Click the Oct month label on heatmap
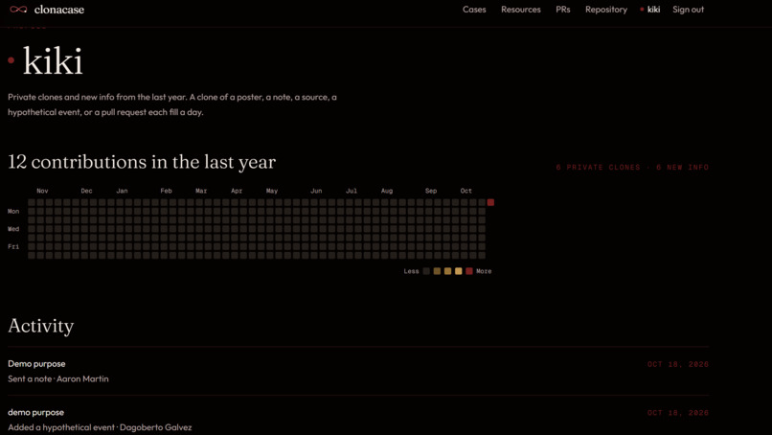 466,191
